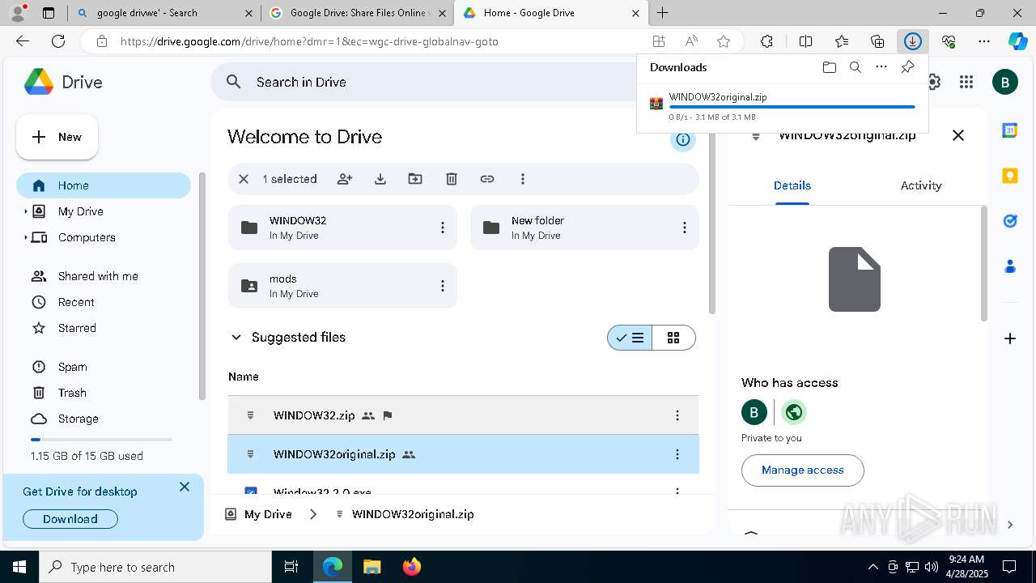Click Download for Drive for desktop
This screenshot has height=583, width=1036.
(x=70, y=519)
